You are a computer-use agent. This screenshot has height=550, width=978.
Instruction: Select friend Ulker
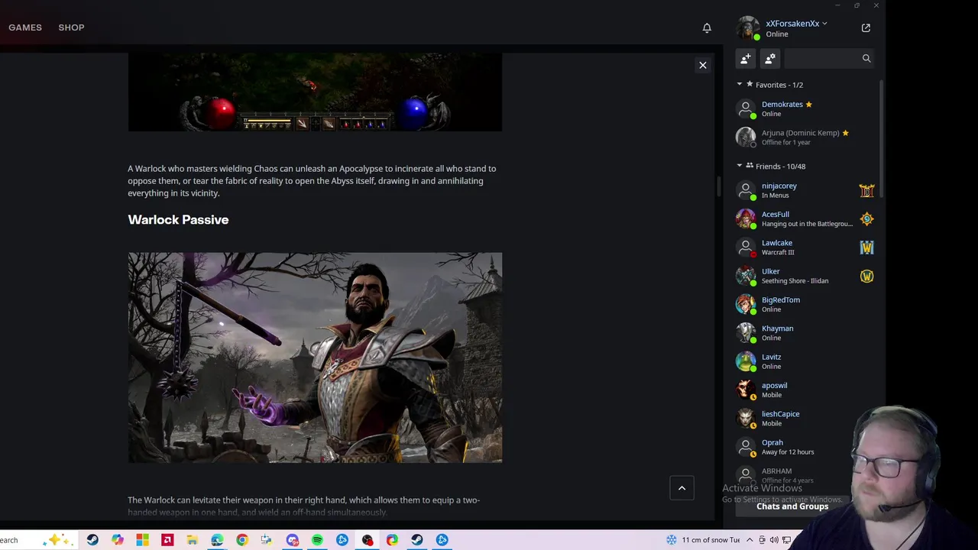pos(805,276)
